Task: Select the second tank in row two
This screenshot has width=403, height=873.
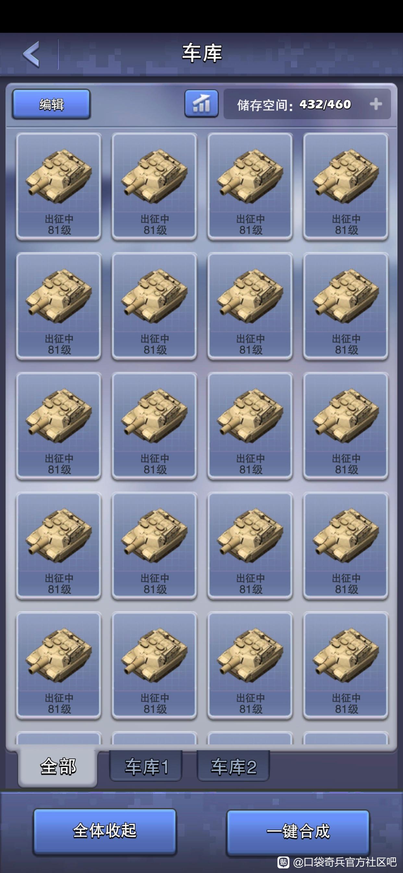Action: (154, 306)
